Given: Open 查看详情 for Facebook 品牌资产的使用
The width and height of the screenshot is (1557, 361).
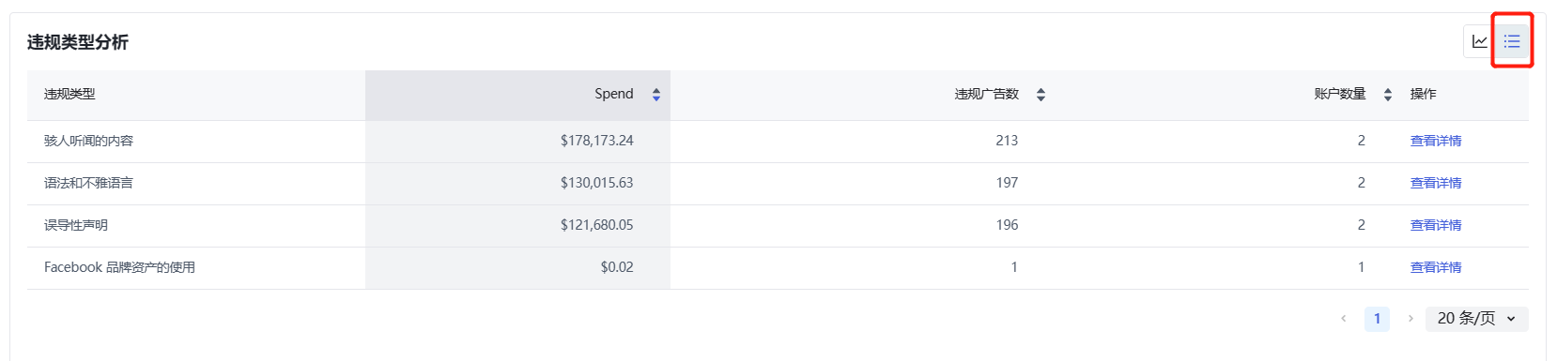Looking at the screenshot, I should coord(1436,267).
